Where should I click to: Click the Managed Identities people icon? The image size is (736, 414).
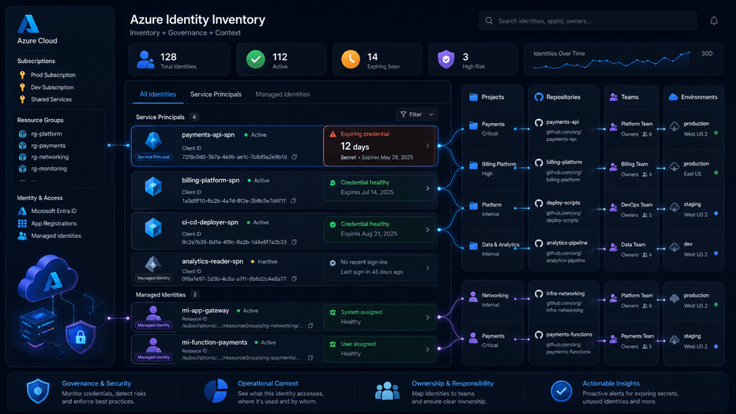(x=22, y=236)
